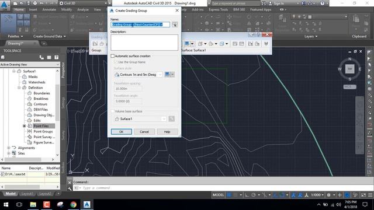
Task: Click the AutoCAD application menu button
Action: [x=5, y=5]
